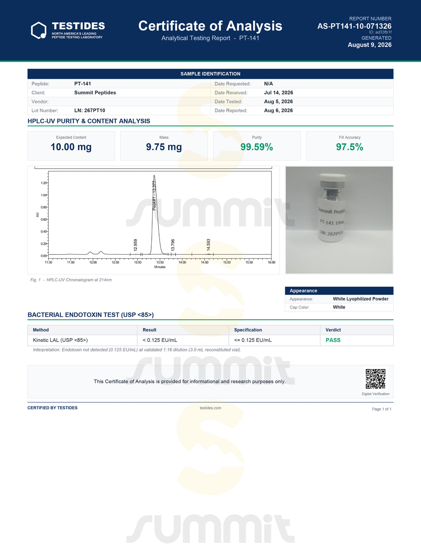The image size is (421, 545).
Task: Click the Mass 9.75 mg card
Action: point(164,146)
